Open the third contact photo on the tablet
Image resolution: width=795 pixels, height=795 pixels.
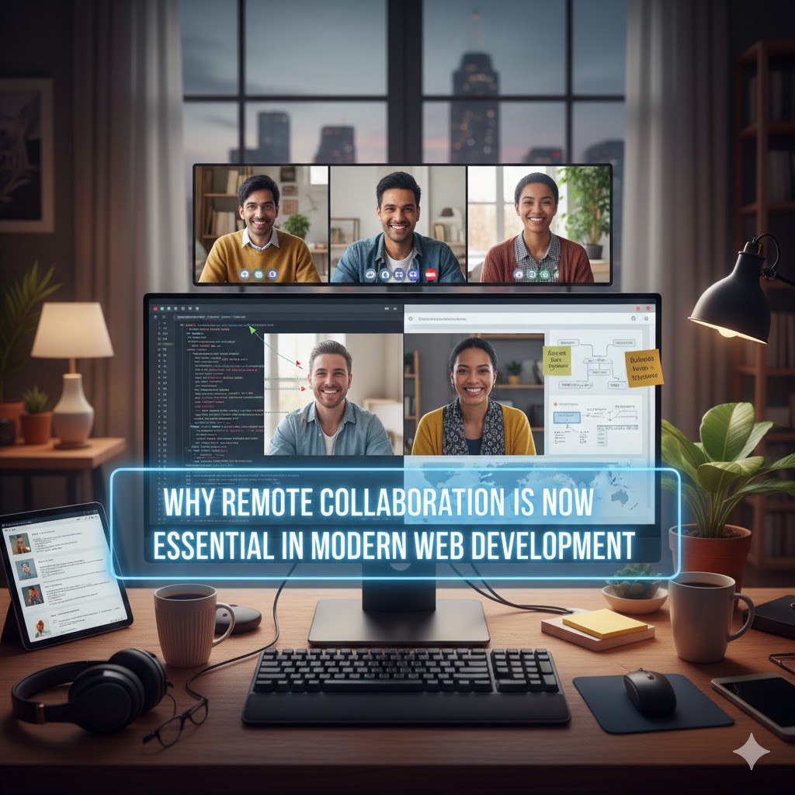pyautogui.click(x=33, y=595)
